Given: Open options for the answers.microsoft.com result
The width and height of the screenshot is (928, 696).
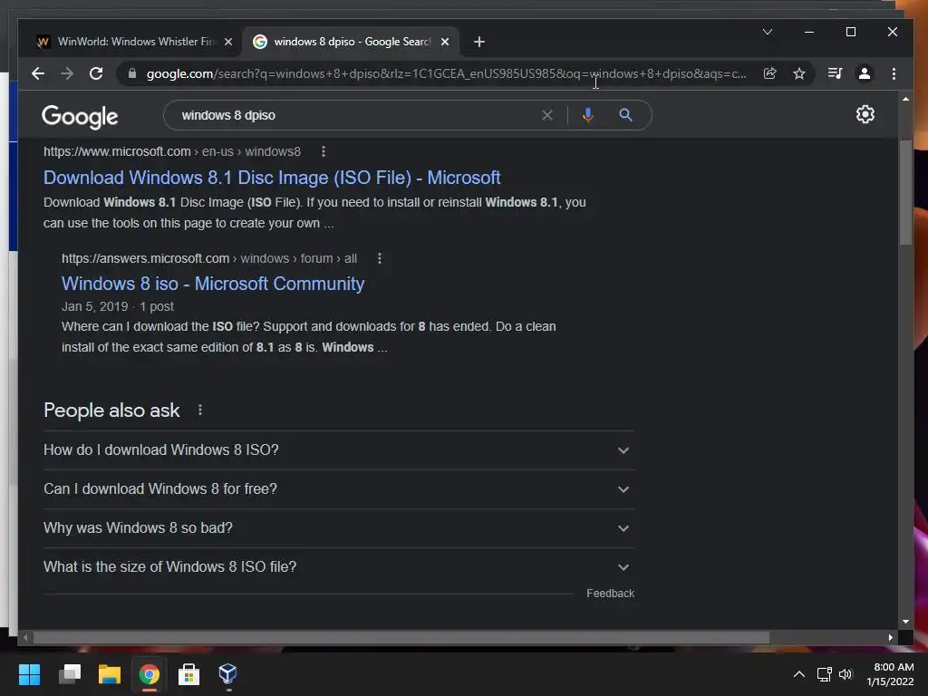Looking at the screenshot, I should (380, 258).
